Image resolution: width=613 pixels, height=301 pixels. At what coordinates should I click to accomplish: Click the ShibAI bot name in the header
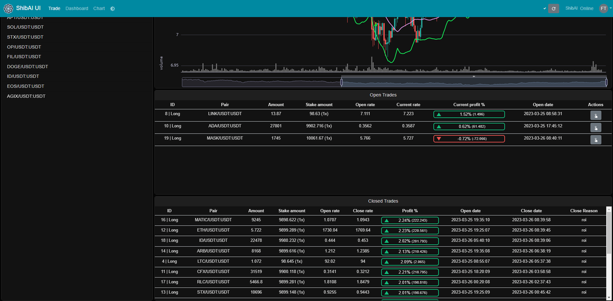(572, 9)
